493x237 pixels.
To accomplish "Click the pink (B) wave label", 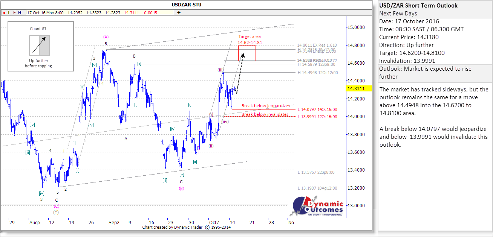I will click(181, 188).
